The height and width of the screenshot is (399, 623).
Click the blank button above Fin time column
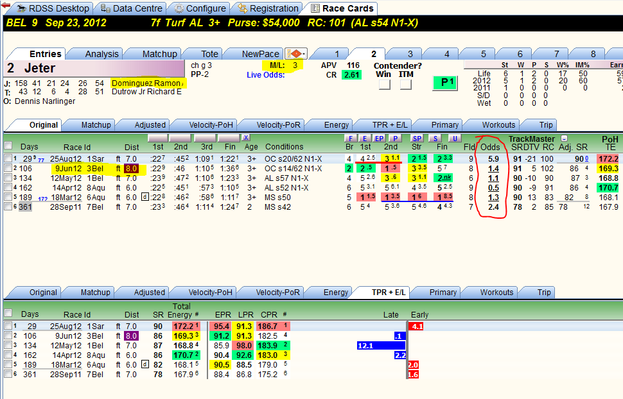229,138
